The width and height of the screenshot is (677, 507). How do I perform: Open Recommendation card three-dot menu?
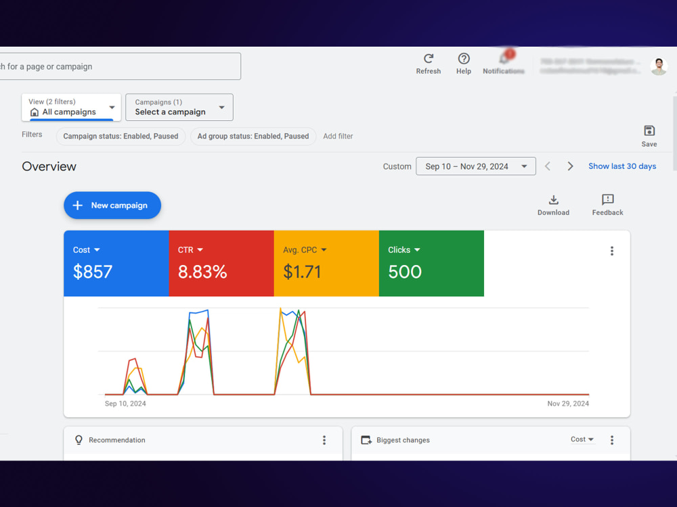click(x=324, y=440)
